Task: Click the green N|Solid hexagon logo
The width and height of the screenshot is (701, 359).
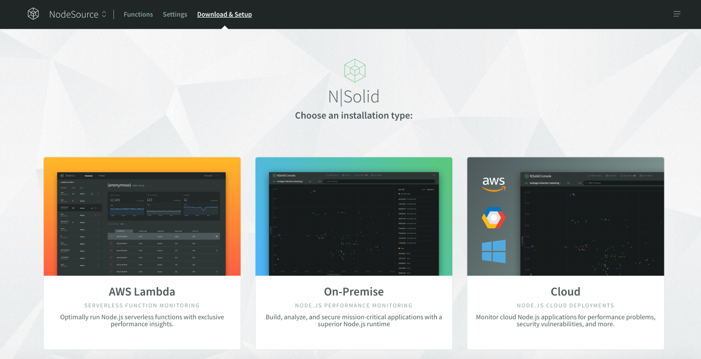Action: pyautogui.click(x=355, y=70)
